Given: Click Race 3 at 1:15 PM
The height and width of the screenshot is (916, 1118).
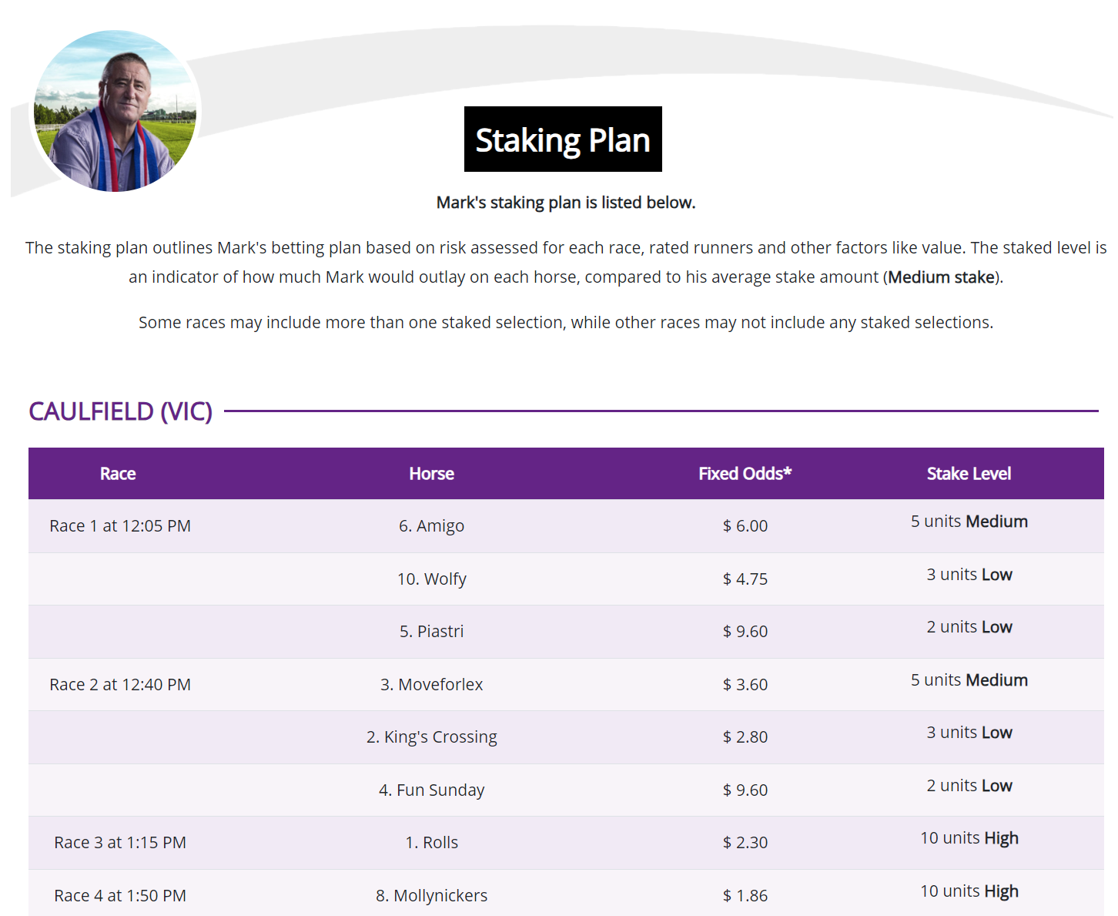Looking at the screenshot, I should click(119, 842).
